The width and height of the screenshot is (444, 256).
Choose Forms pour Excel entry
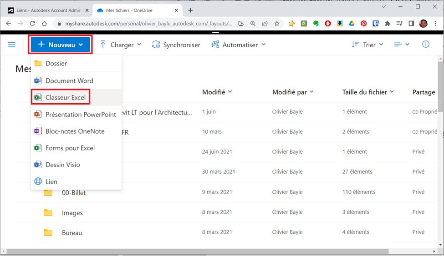point(76,148)
